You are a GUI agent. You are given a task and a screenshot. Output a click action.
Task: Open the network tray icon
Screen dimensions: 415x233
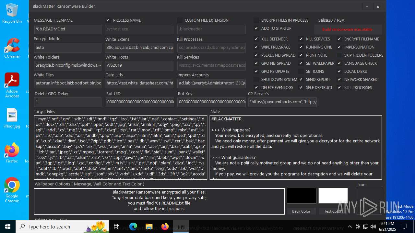(365, 227)
